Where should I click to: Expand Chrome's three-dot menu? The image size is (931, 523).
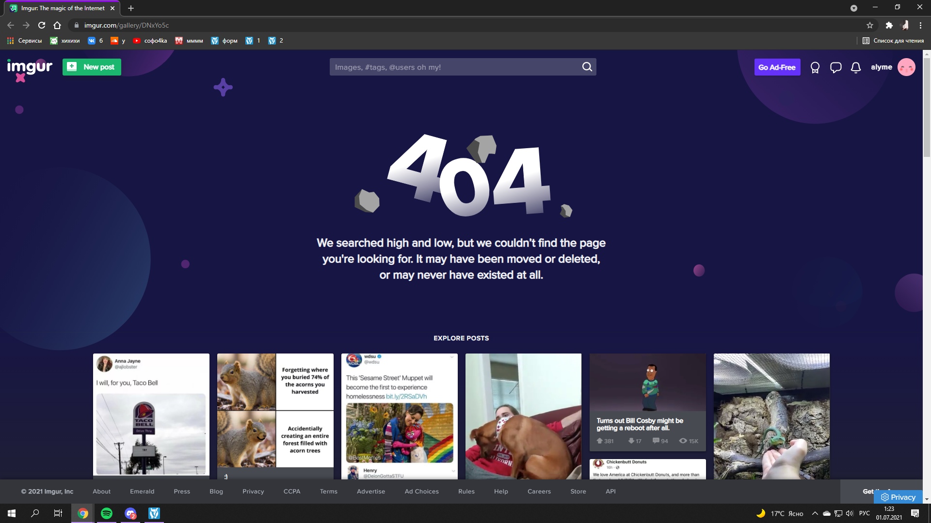(x=920, y=25)
